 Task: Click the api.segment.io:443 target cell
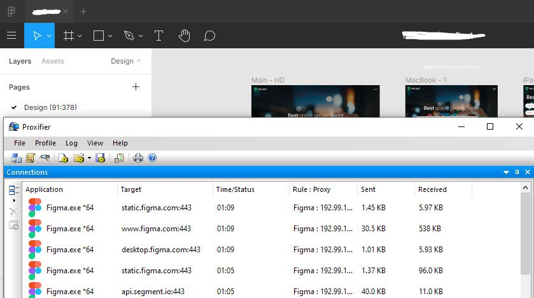[x=153, y=292]
